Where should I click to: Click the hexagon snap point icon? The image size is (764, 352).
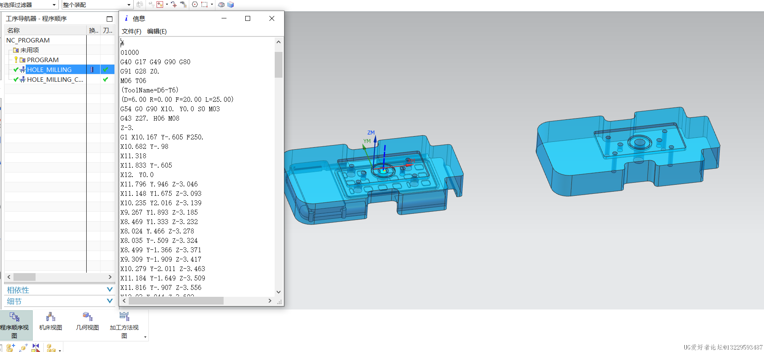pyautogui.click(x=195, y=4)
